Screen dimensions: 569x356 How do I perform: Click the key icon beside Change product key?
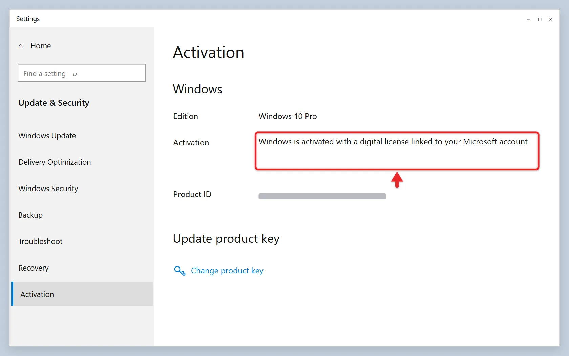pos(180,271)
